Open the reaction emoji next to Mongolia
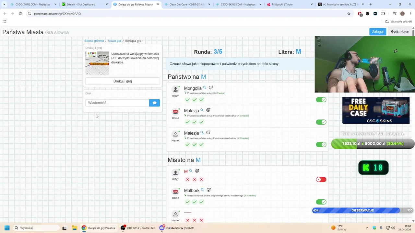415x233 pixels. [x=211, y=88]
